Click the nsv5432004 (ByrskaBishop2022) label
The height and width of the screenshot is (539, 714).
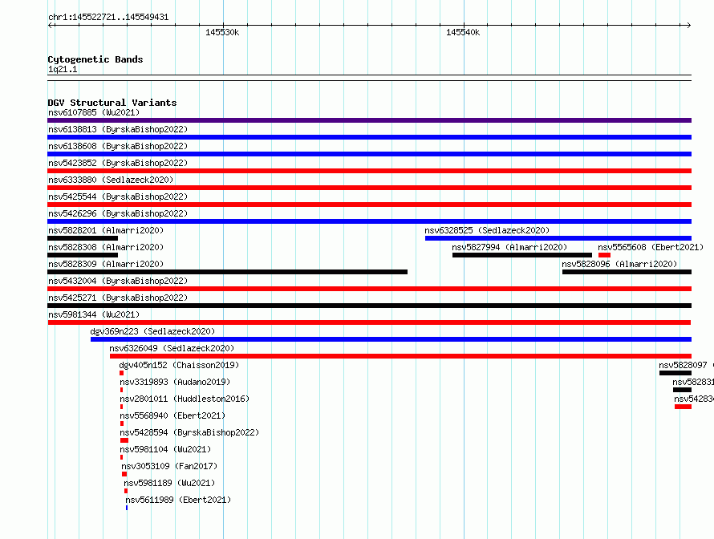click(118, 281)
